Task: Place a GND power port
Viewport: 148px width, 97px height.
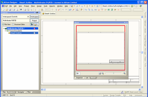Action: click(99, 10)
